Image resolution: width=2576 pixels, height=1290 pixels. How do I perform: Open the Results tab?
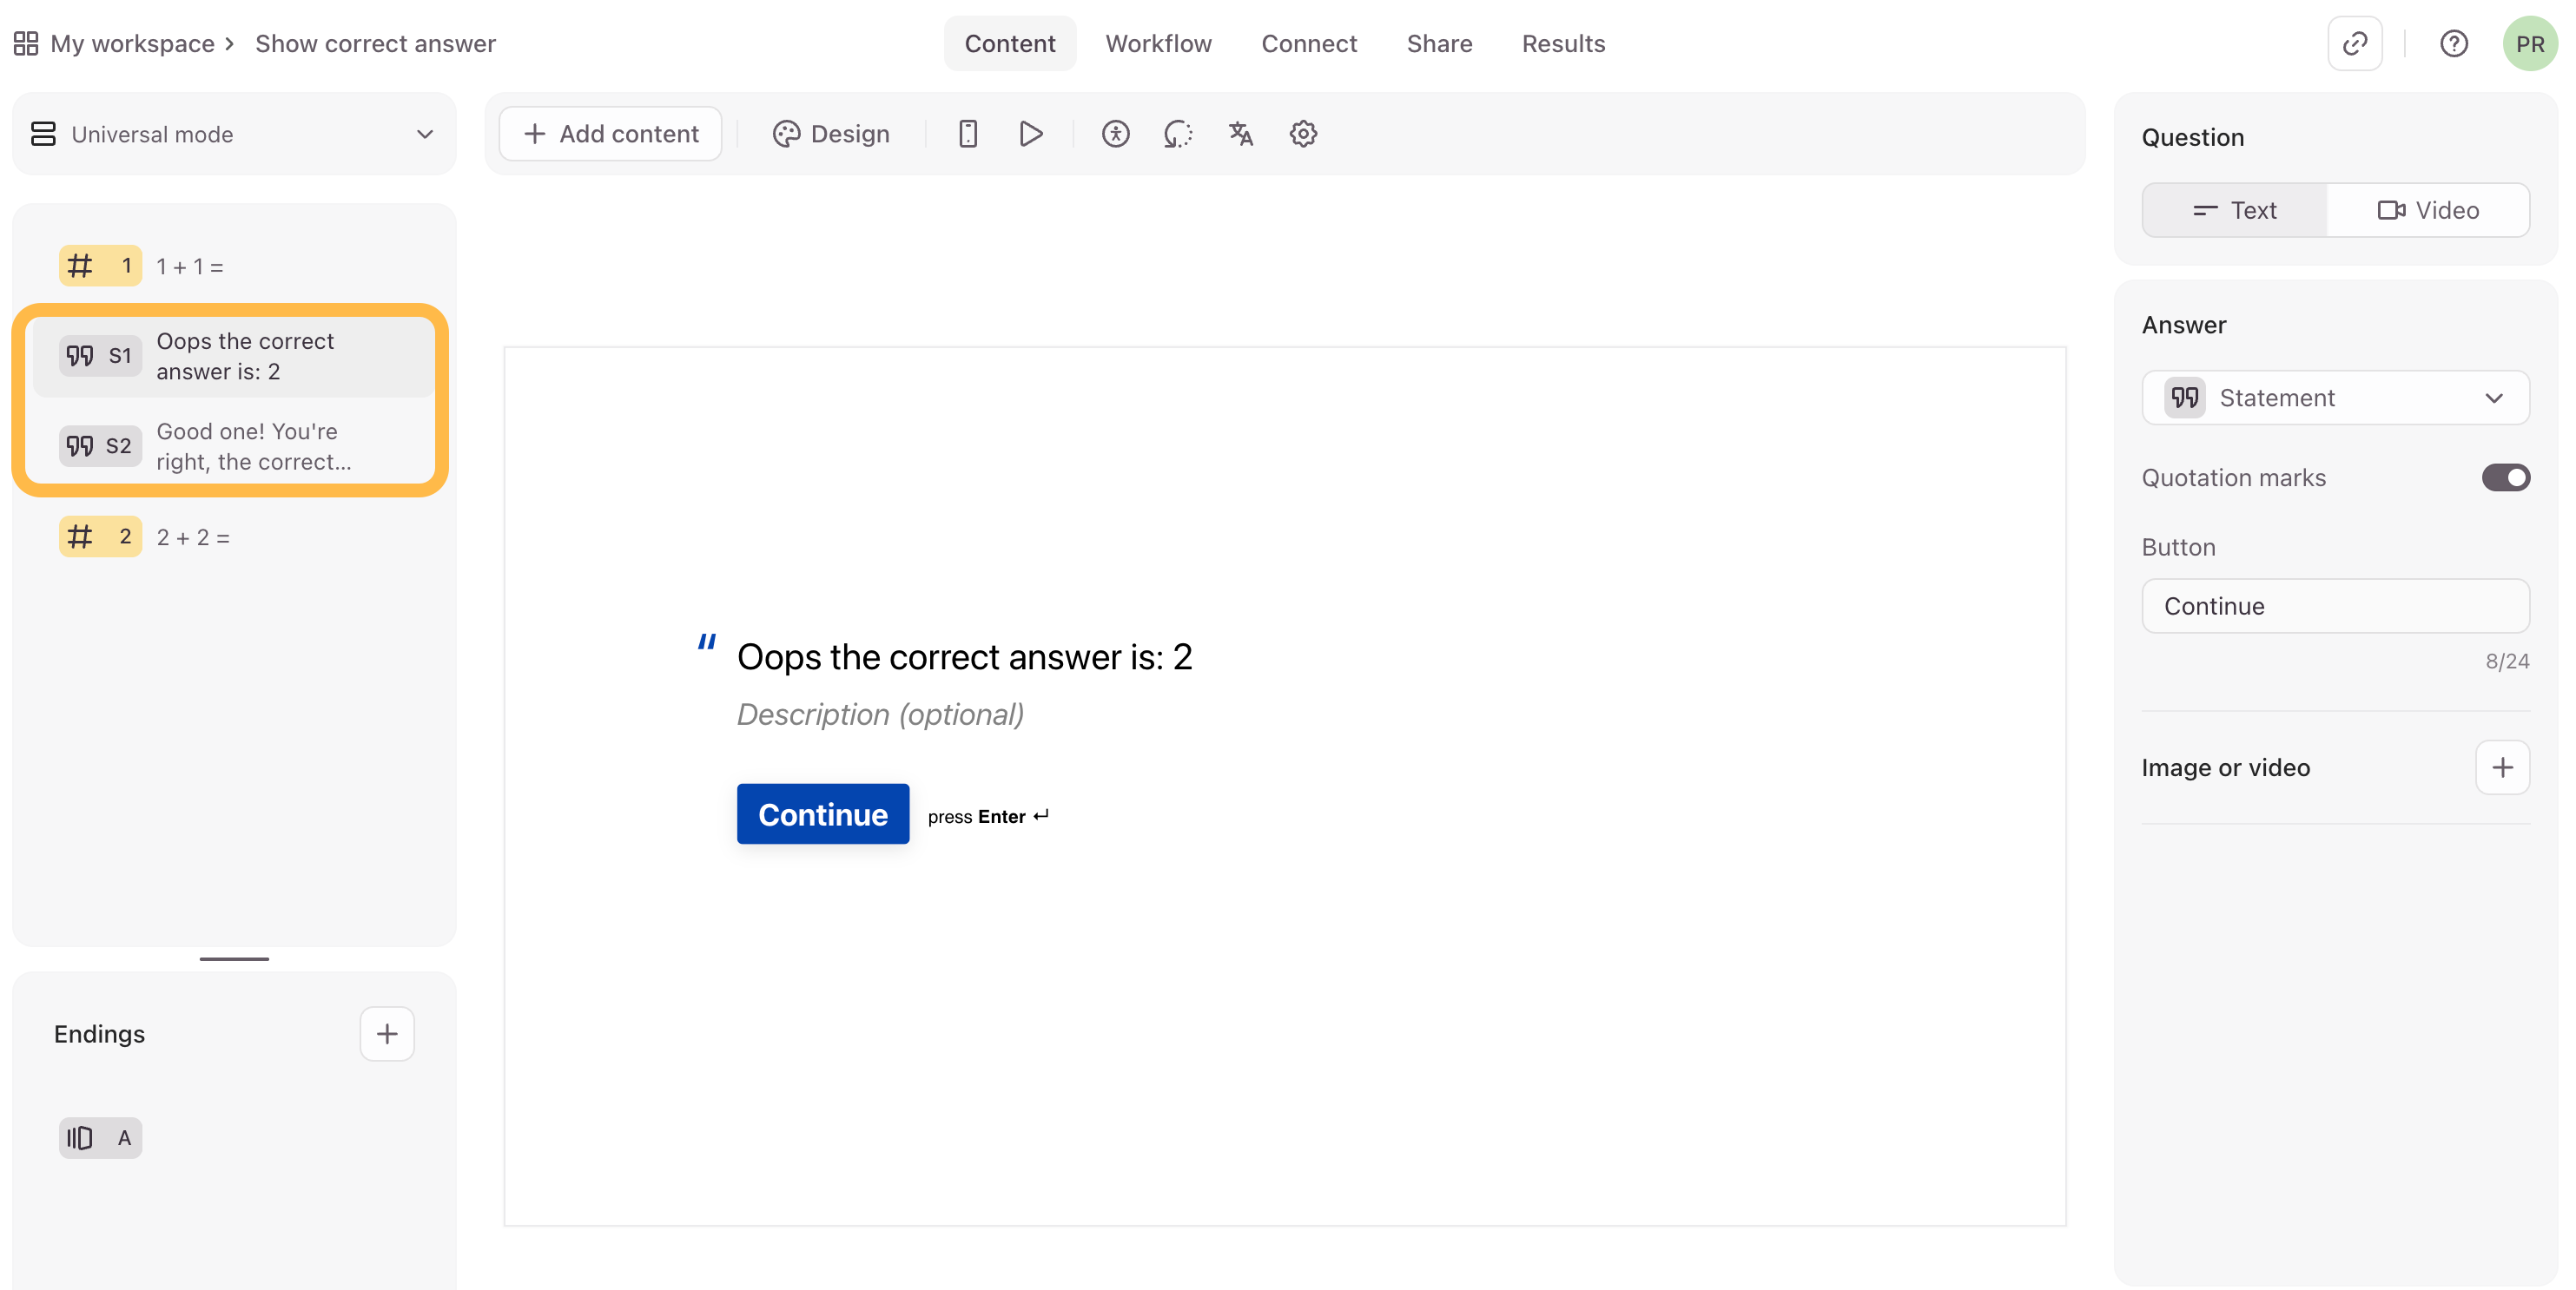(x=1563, y=44)
